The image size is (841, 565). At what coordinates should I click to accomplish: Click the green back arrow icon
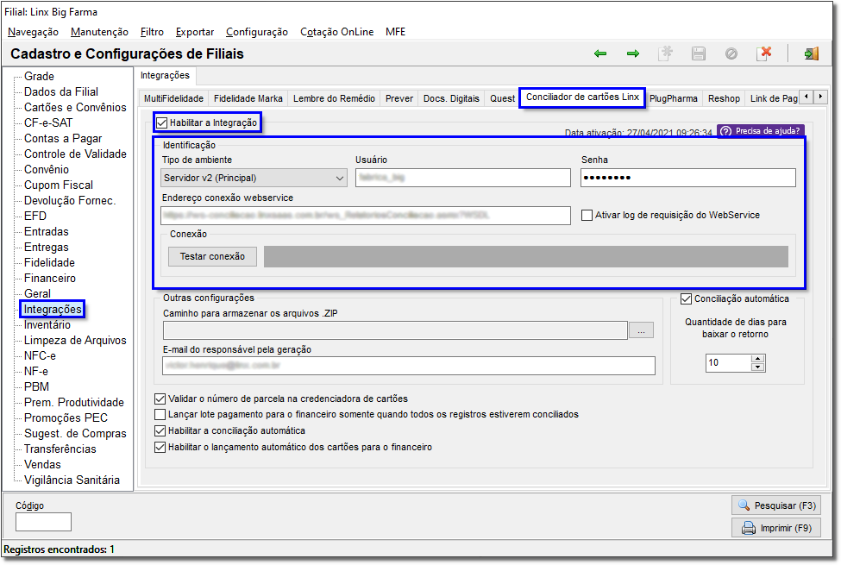click(600, 53)
